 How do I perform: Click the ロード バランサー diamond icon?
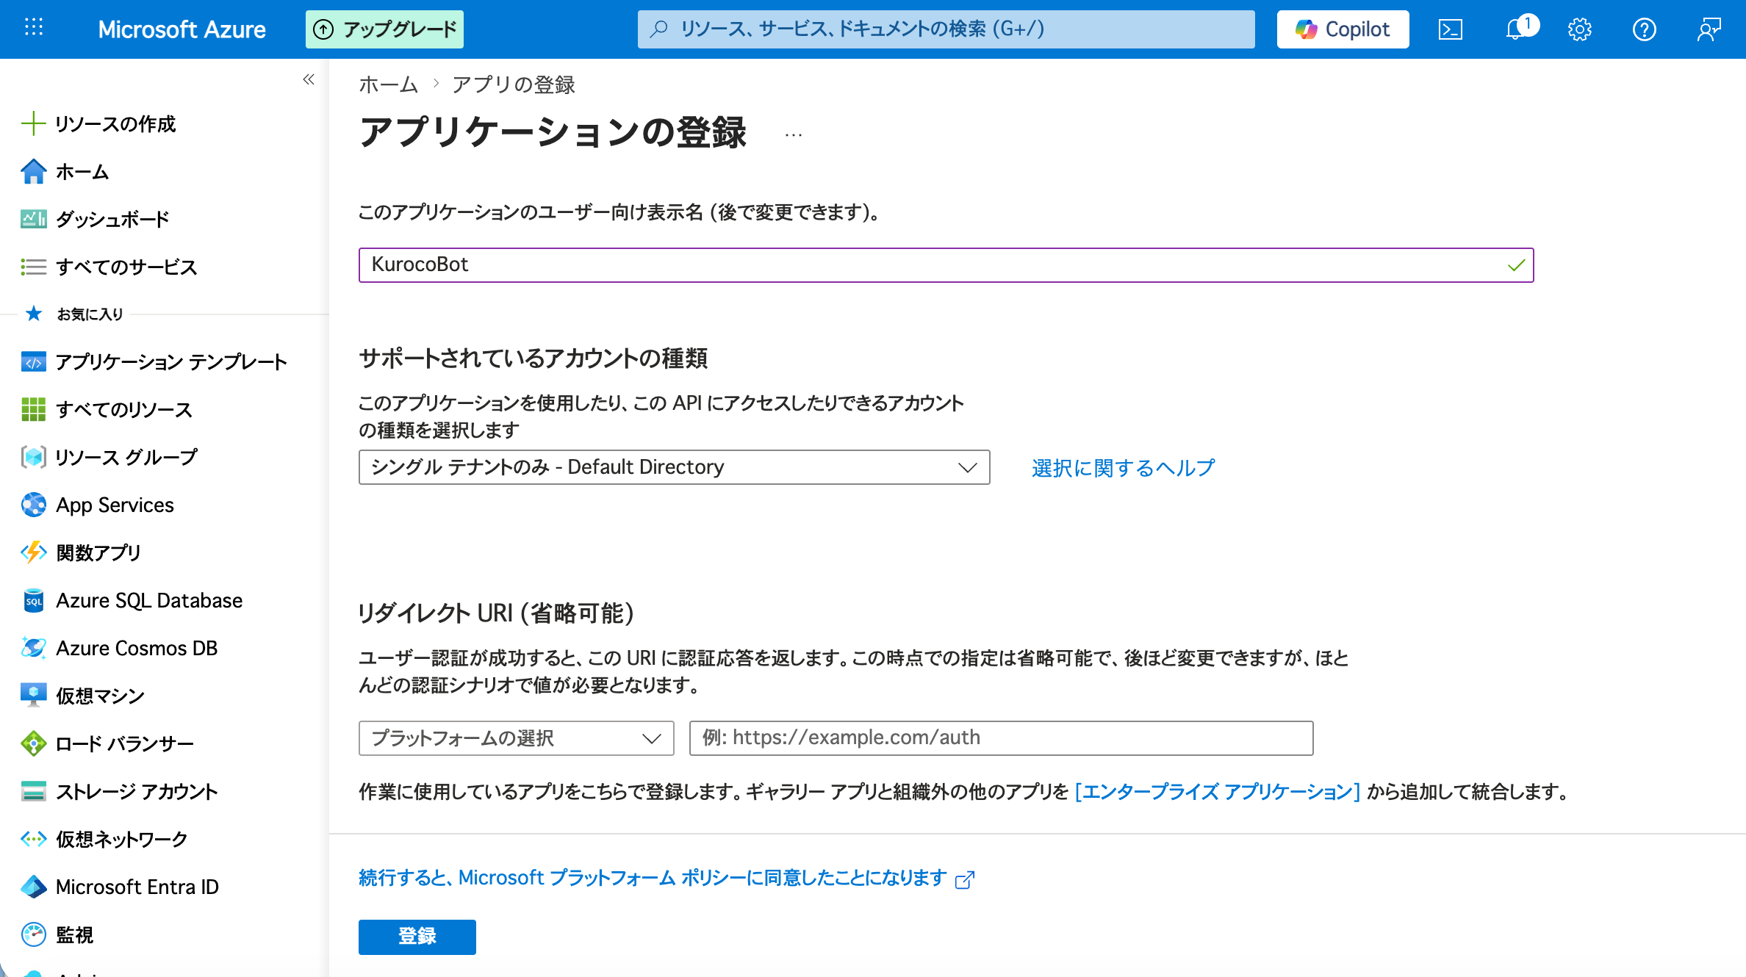click(x=33, y=743)
